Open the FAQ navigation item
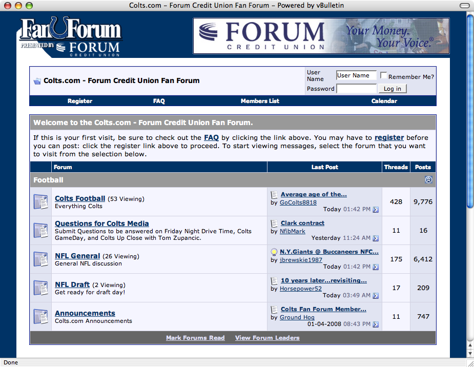The height and width of the screenshot is (367, 474). pos(159,101)
